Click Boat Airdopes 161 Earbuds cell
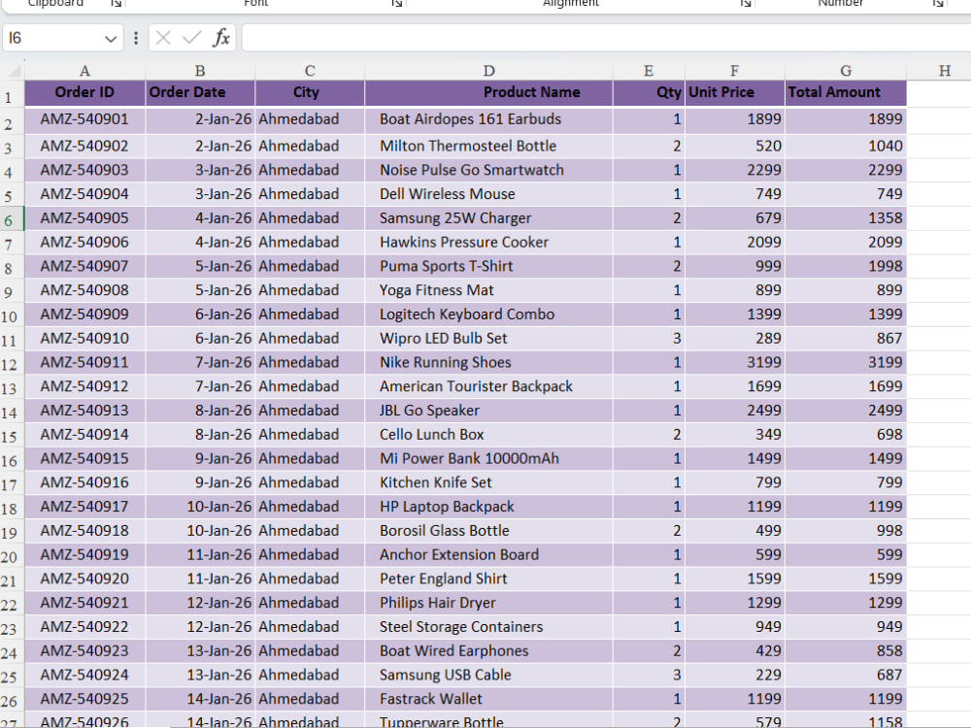 click(488, 119)
